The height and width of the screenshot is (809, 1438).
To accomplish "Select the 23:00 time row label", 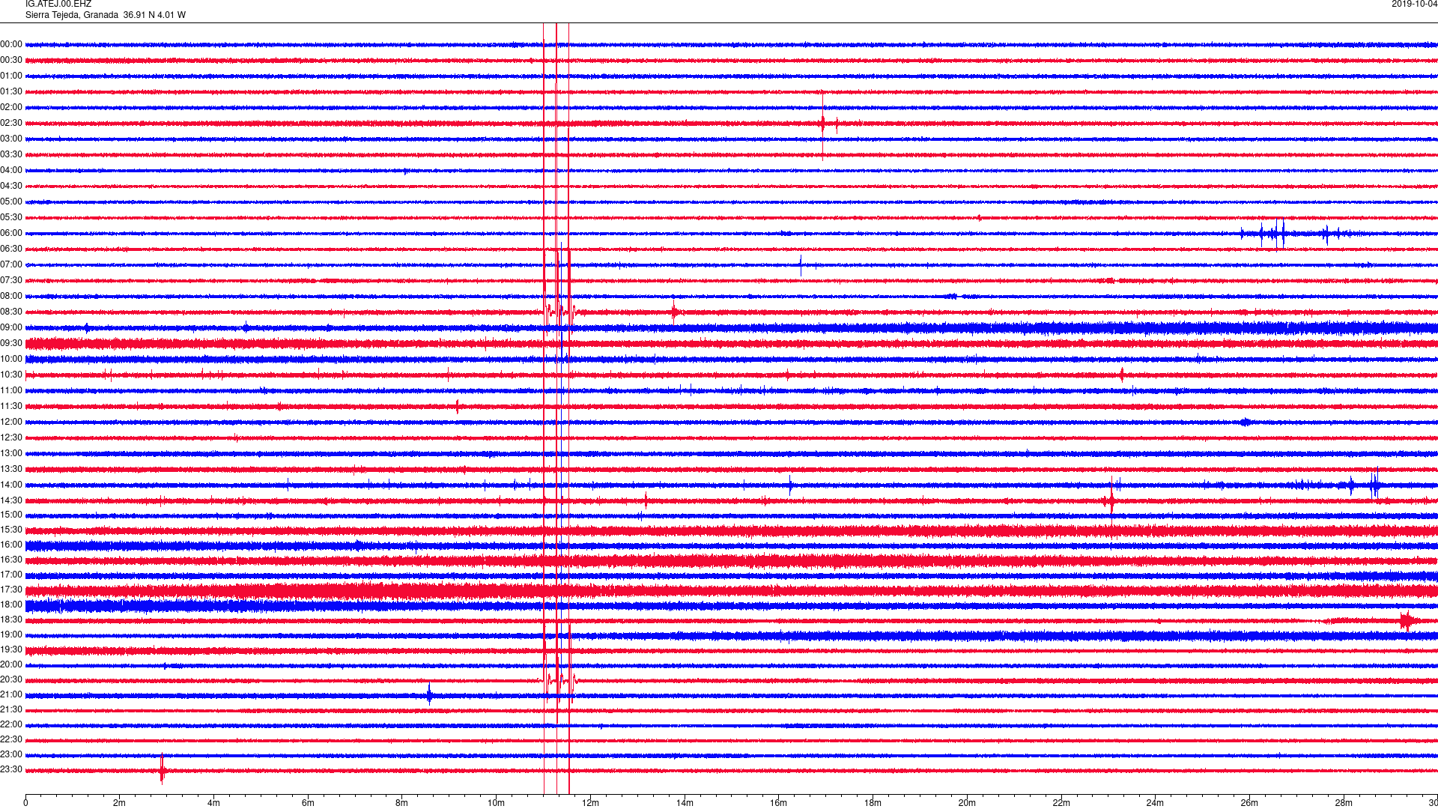I will point(11,754).
